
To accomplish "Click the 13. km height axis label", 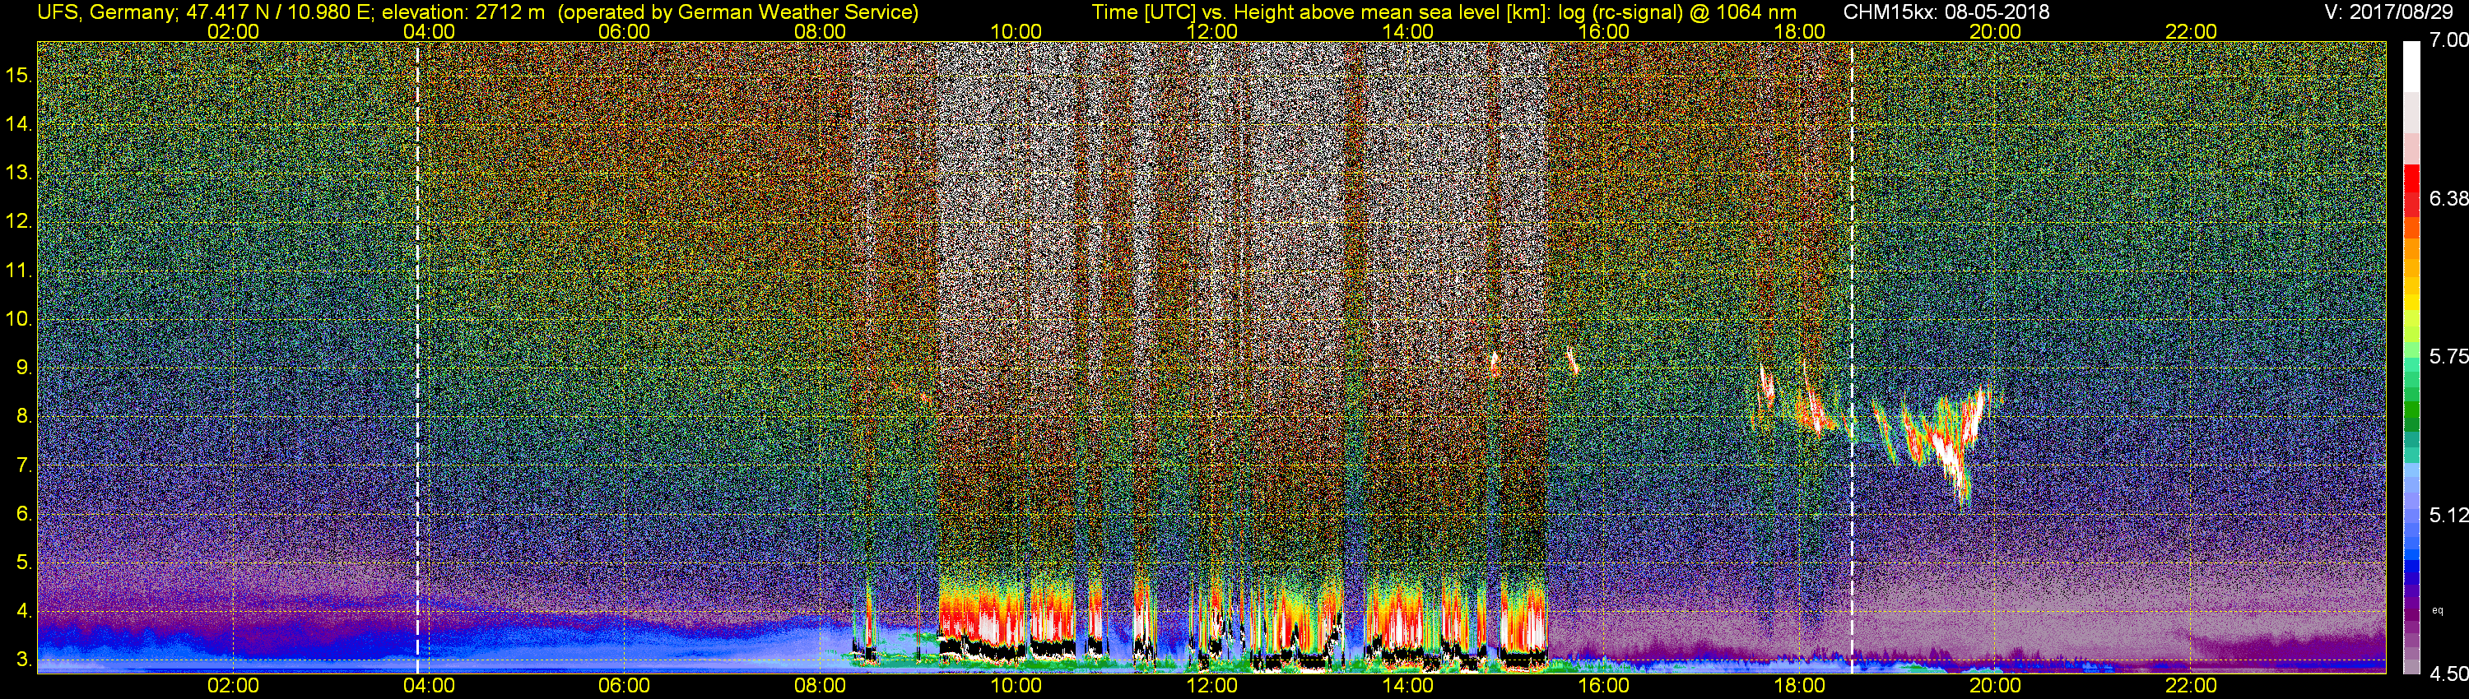I will click(19, 173).
